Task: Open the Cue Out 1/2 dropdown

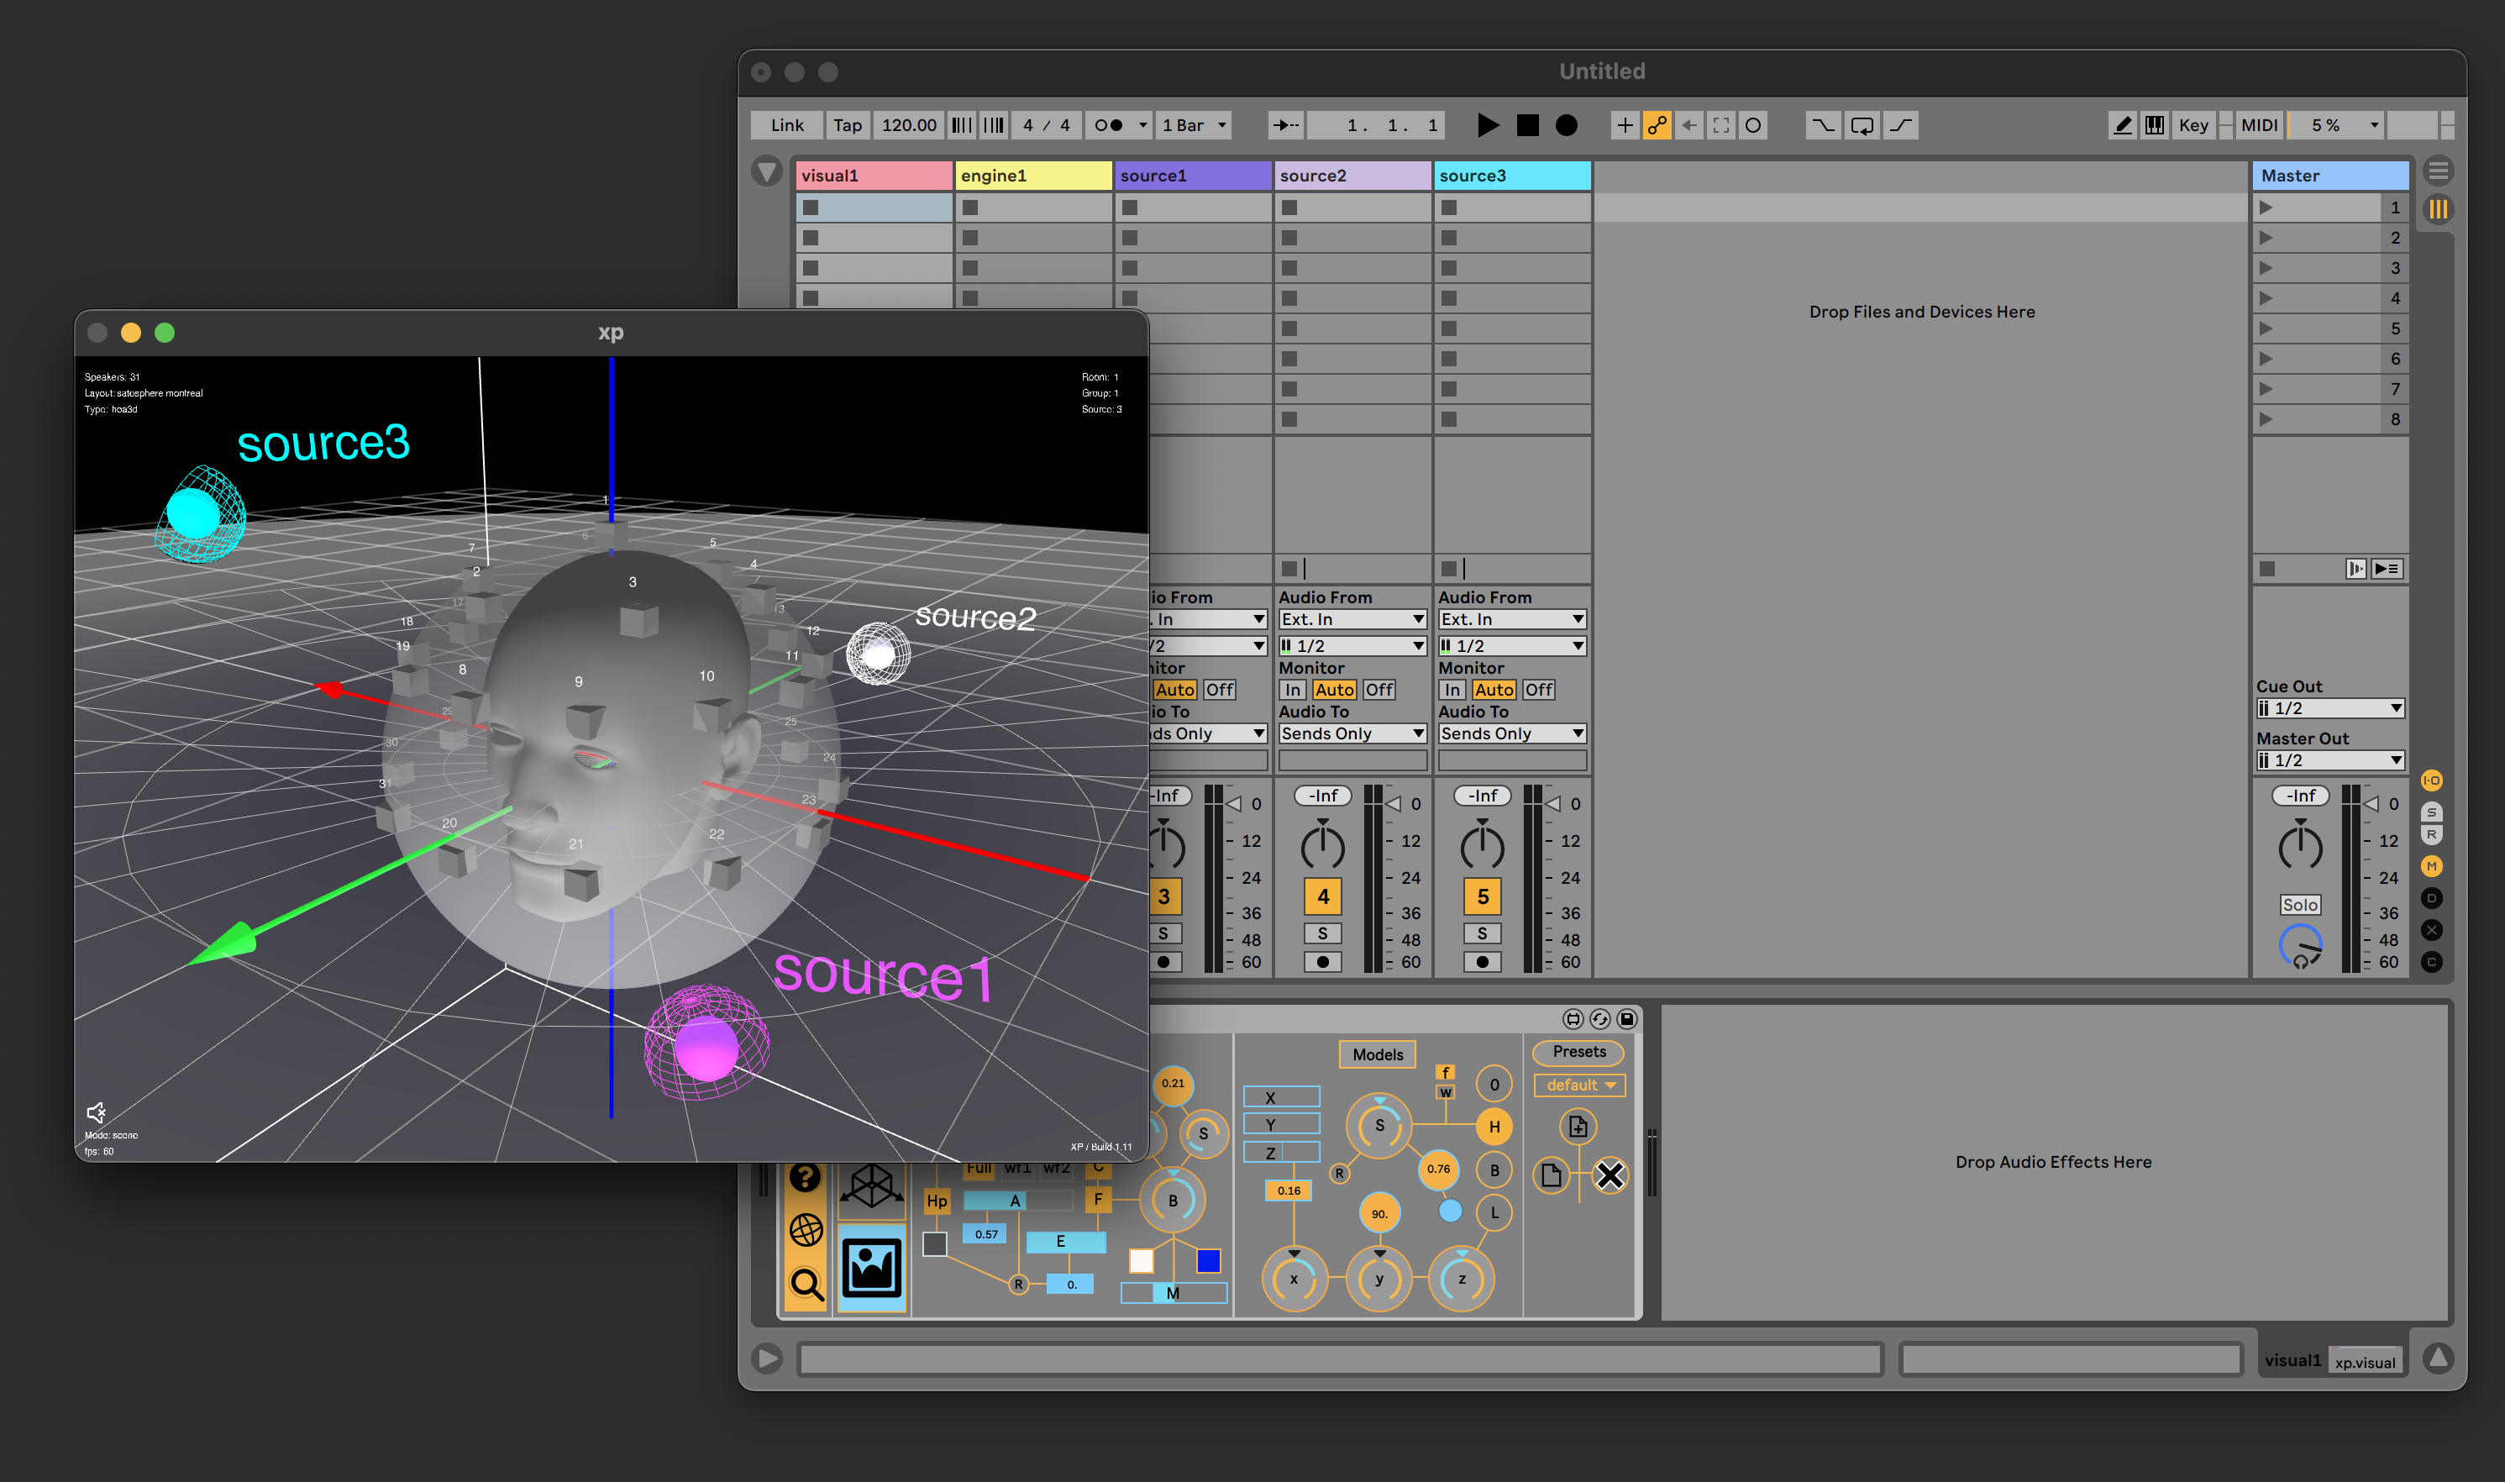Action: click(x=2330, y=708)
